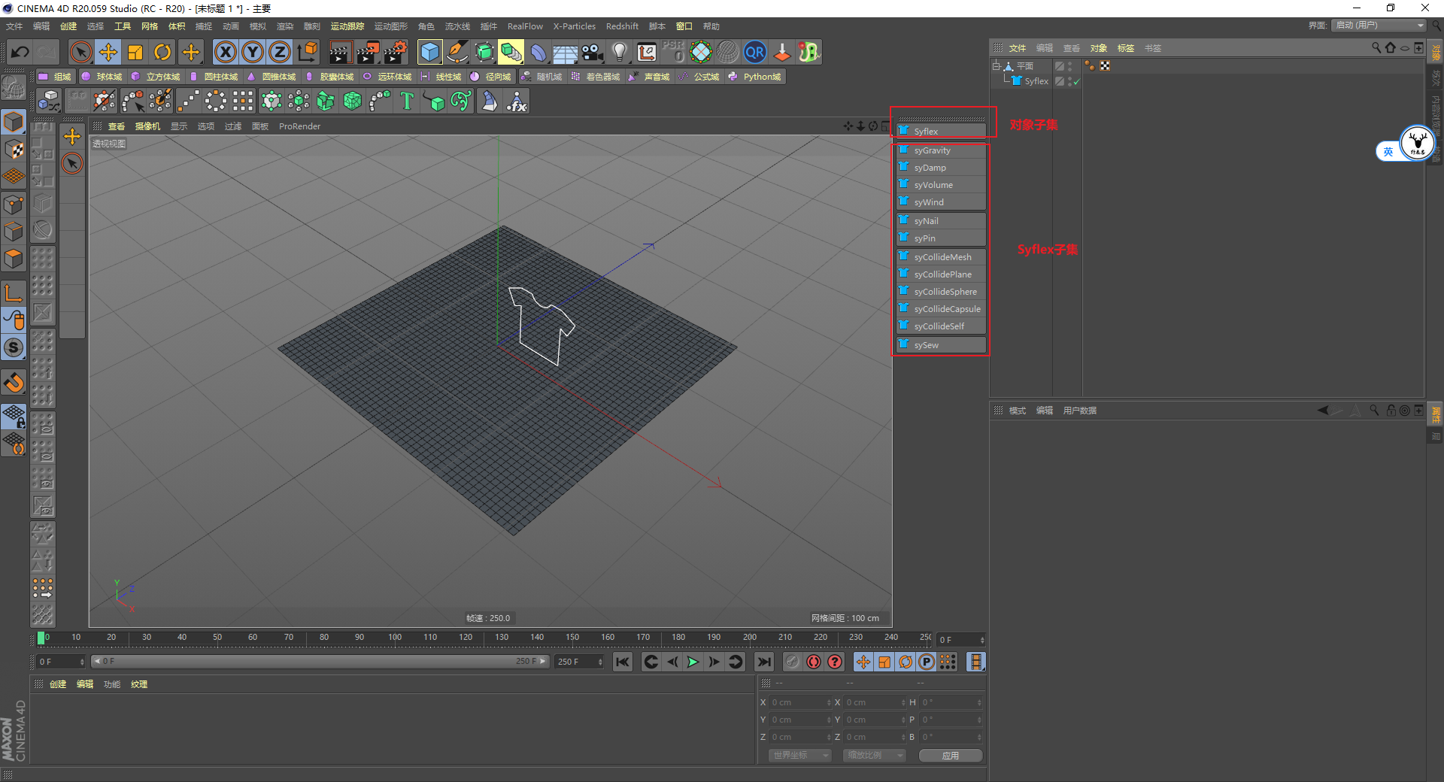Click the MoText 'T' icon

(407, 101)
